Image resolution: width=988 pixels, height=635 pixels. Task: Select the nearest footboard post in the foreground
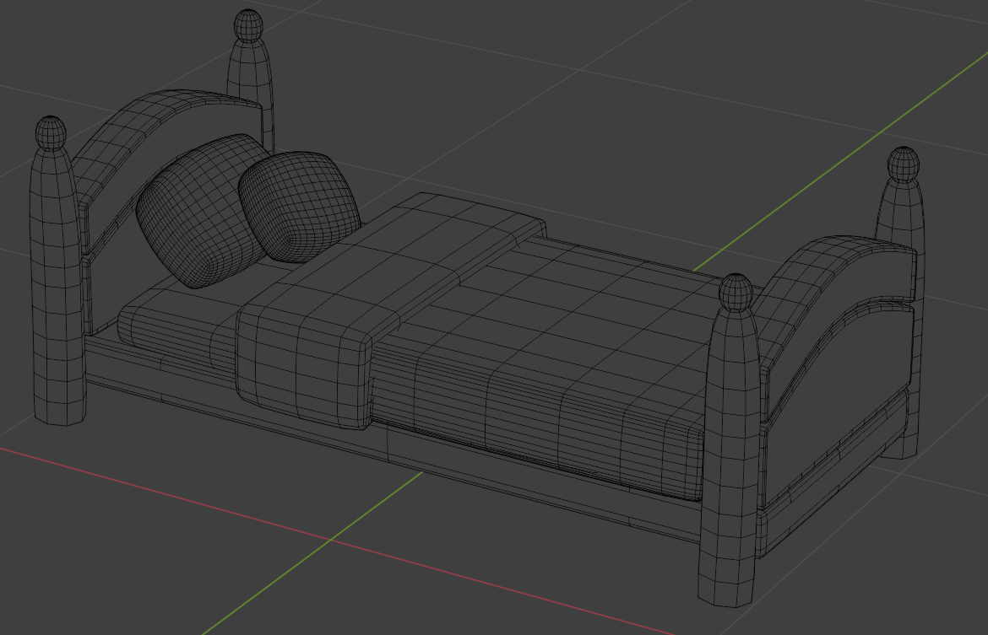(x=730, y=455)
